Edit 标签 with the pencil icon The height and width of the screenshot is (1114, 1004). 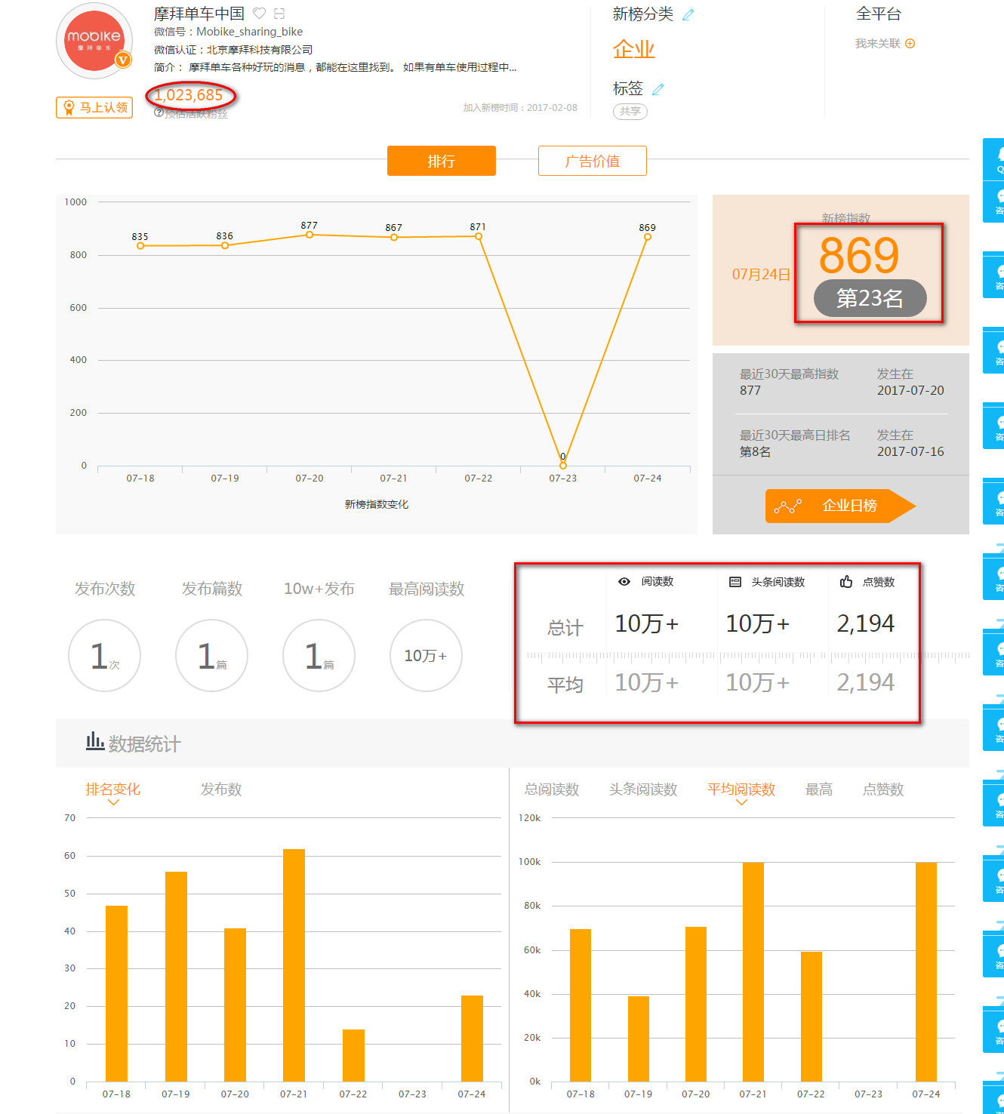click(x=658, y=89)
